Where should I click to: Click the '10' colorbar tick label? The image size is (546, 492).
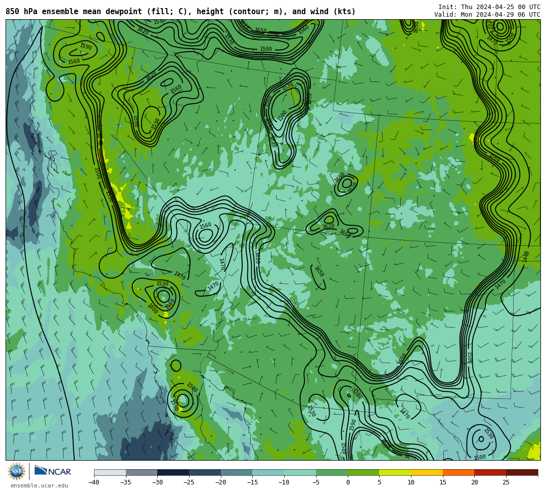pyautogui.click(x=411, y=482)
